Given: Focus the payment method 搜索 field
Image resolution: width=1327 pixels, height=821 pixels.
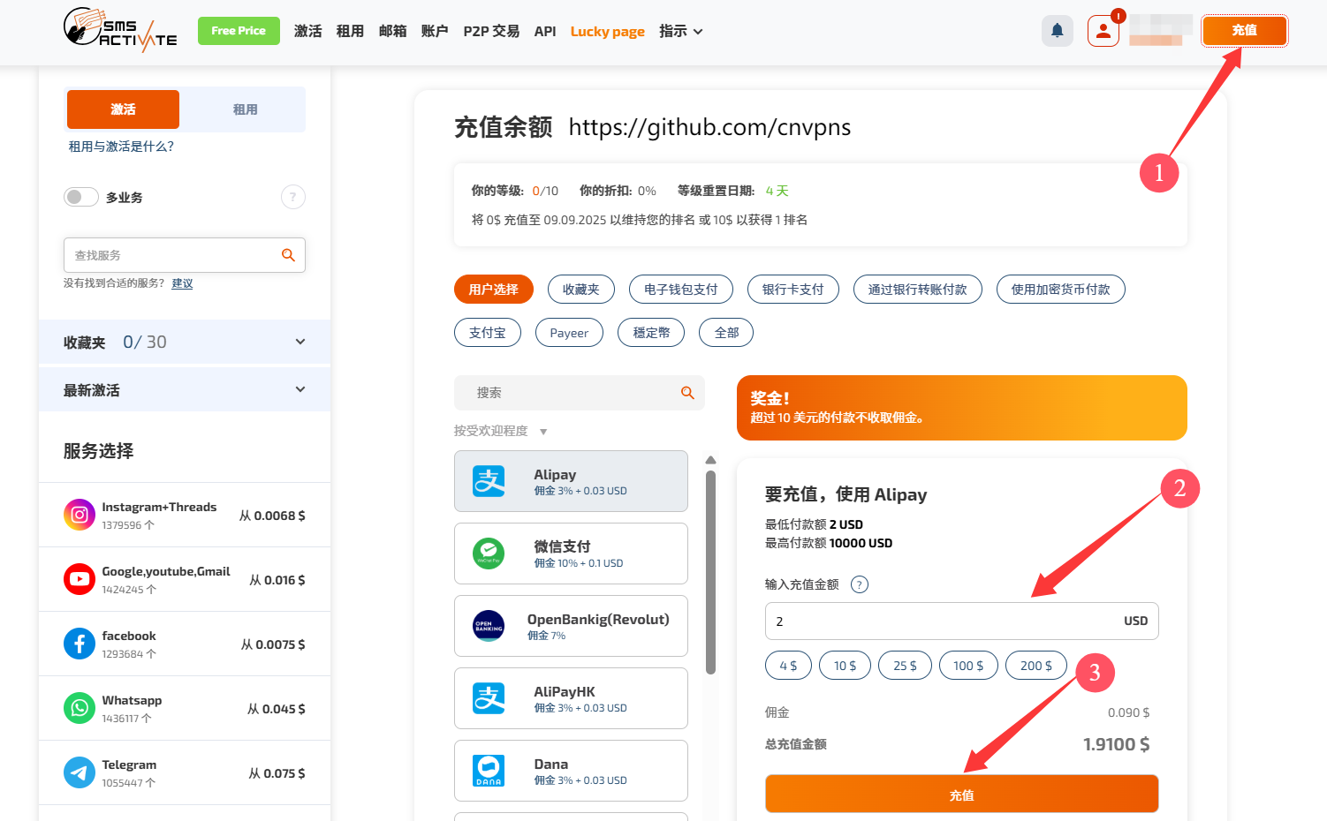Looking at the screenshot, I should click(x=580, y=393).
